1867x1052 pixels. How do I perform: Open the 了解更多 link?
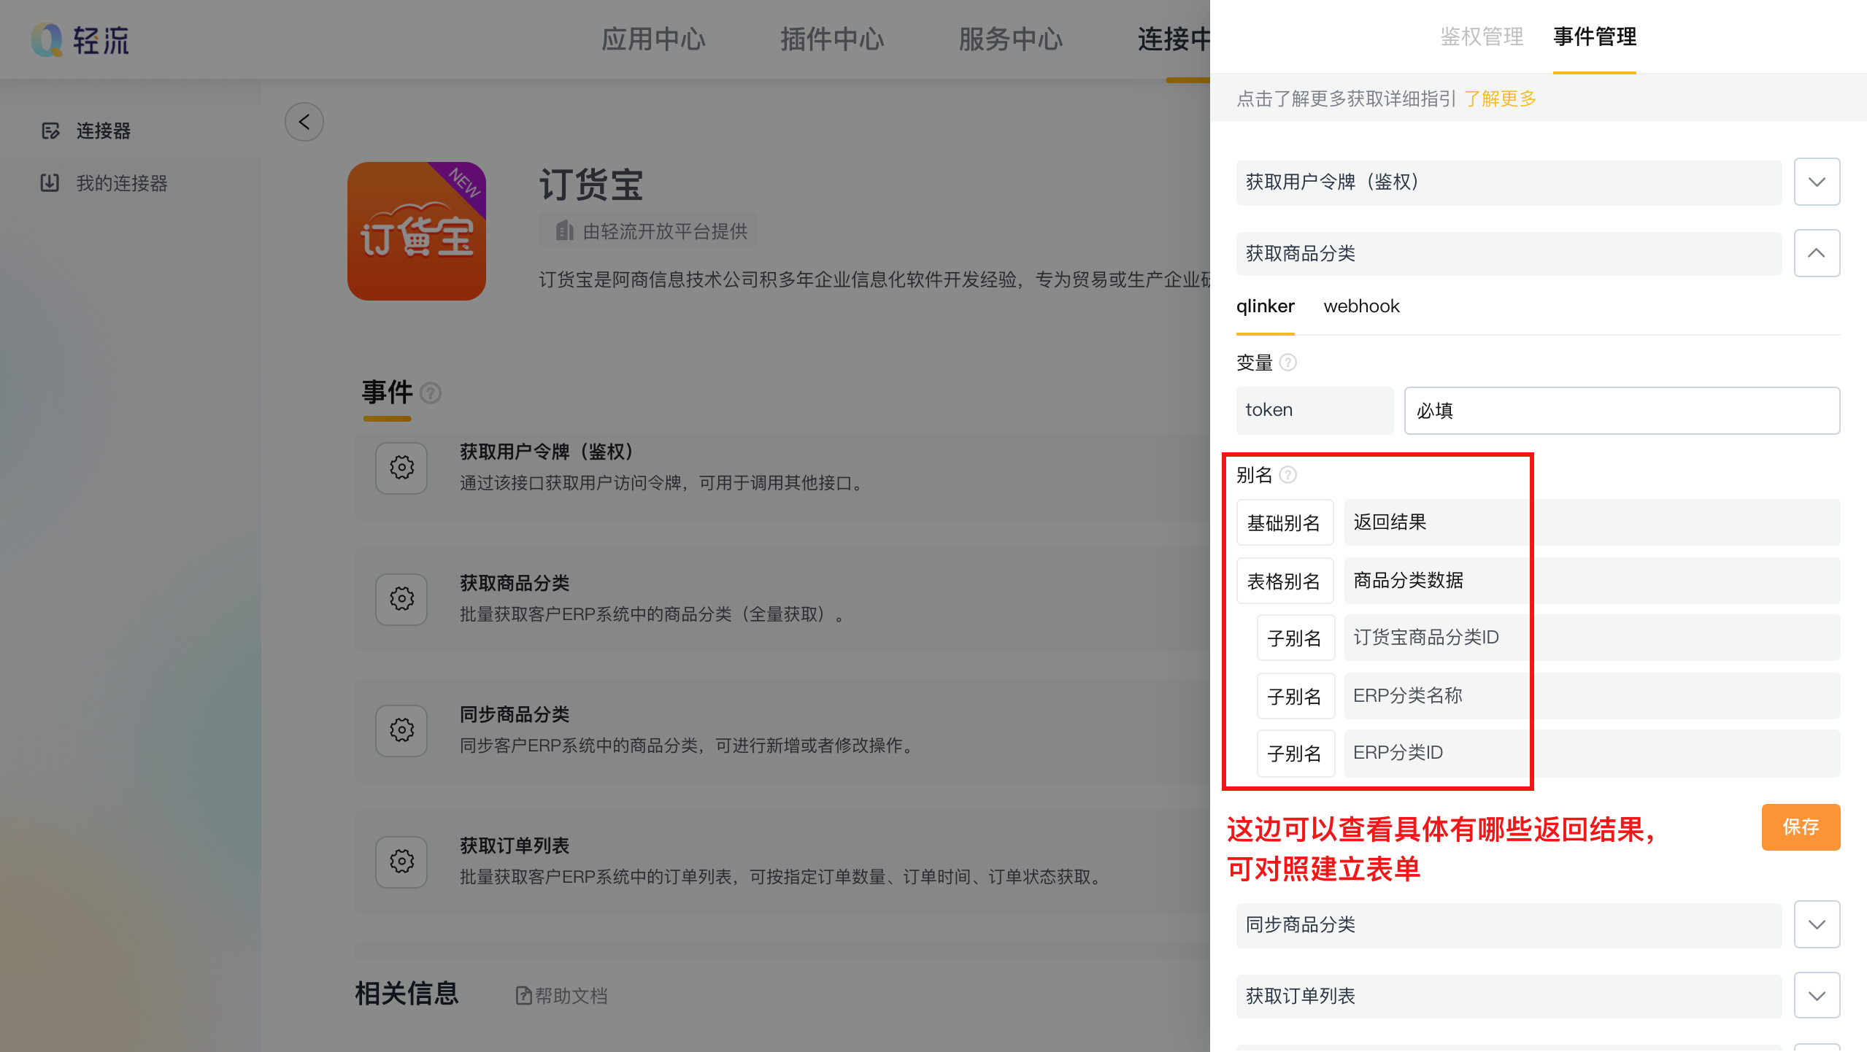click(x=1500, y=98)
